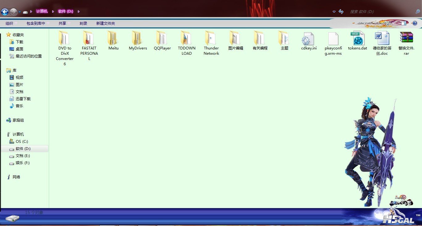Open 桌面 in the favorites list
The height and width of the screenshot is (226, 422).
[16, 49]
